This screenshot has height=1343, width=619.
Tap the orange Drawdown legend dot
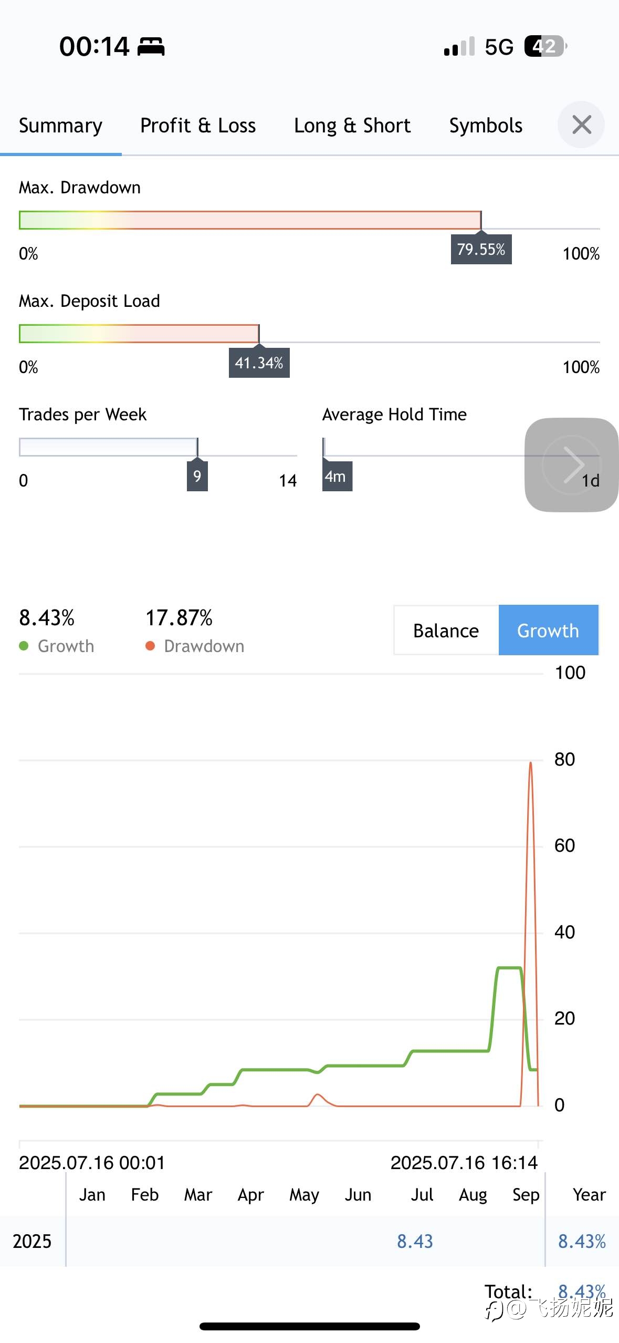(x=150, y=646)
